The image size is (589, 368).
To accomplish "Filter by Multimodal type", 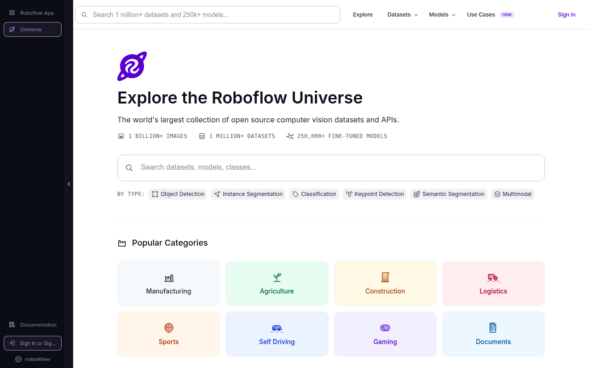I will point(513,194).
